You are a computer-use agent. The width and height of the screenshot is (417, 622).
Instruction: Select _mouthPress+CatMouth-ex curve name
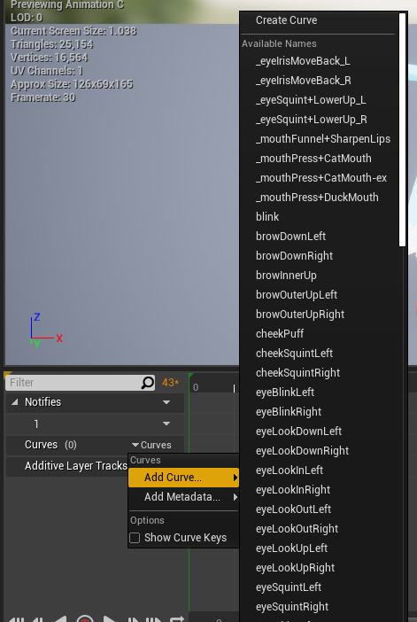321,178
